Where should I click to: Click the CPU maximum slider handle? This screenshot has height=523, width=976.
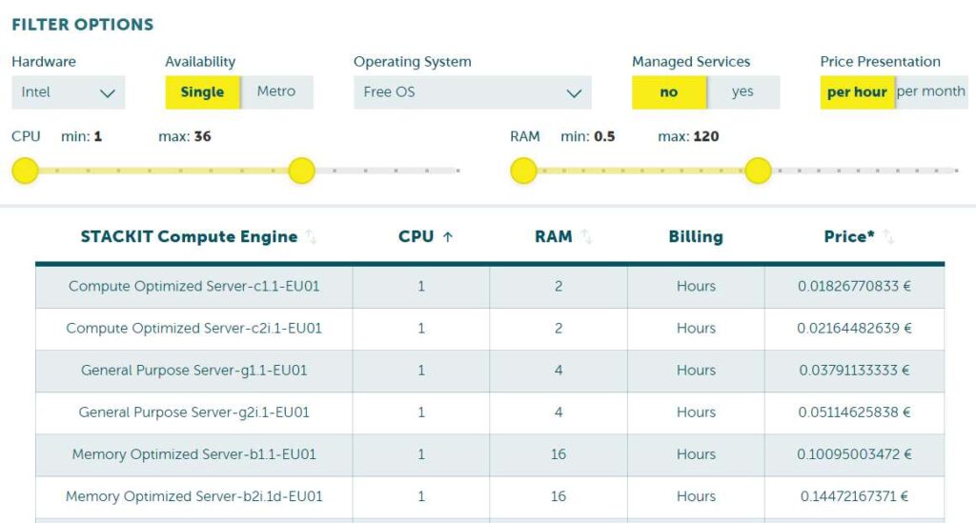pos(302,171)
